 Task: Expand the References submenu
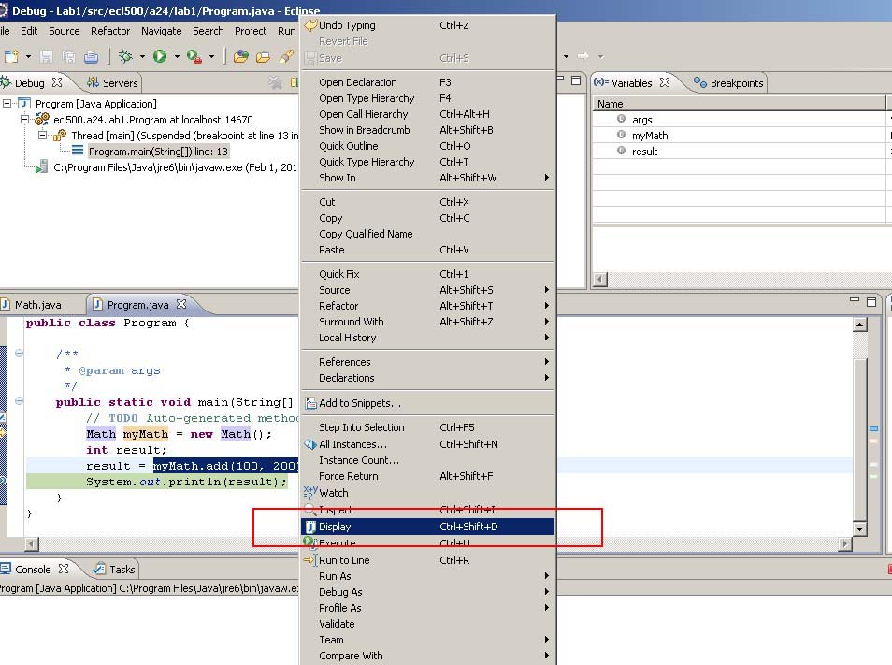[x=427, y=362]
